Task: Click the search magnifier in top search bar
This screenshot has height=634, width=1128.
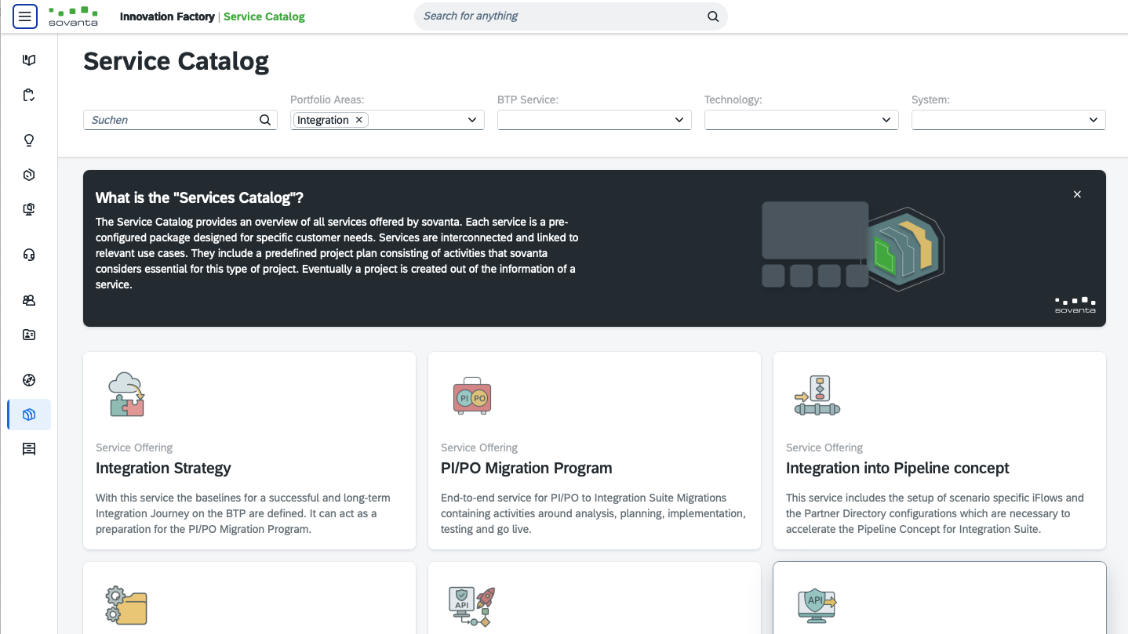Action: (x=712, y=16)
